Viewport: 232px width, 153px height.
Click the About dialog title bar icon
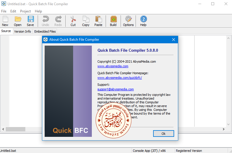click(45, 40)
